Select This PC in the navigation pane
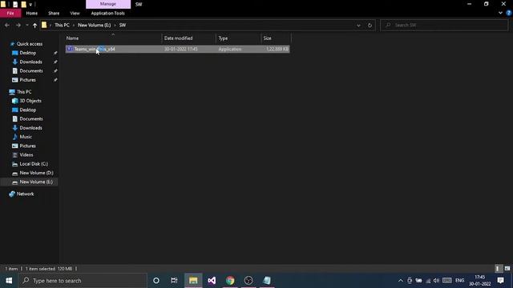This screenshot has width=513, height=288. tap(24, 92)
